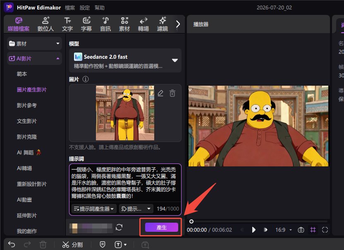This screenshot has width=344, height=250.
Task: Open the 素材 stock elements tab
Action: tap(124, 24)
